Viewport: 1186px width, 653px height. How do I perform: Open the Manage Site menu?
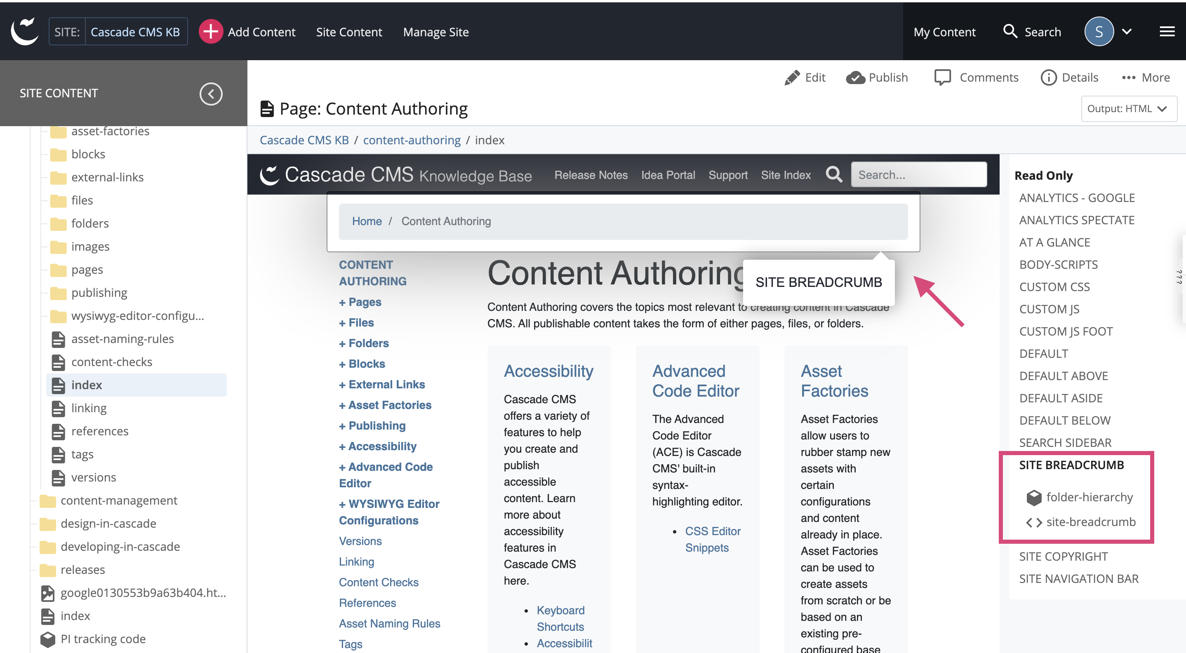(x=435, y=32)
